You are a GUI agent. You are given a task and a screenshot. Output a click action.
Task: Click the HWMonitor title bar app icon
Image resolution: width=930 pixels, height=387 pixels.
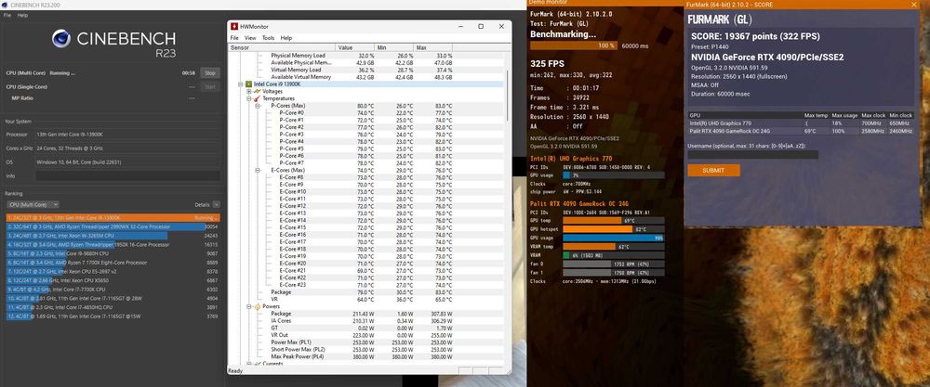[x=235, y=27]
